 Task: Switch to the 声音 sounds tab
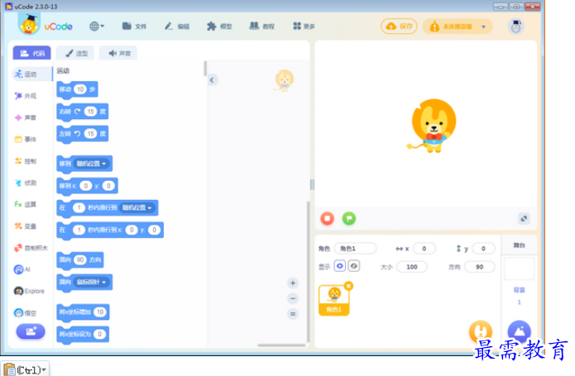pos(118,54)
